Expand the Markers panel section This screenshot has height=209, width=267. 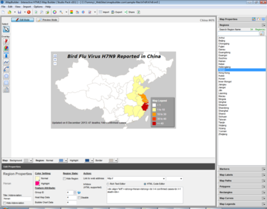(x=264, y=169)
